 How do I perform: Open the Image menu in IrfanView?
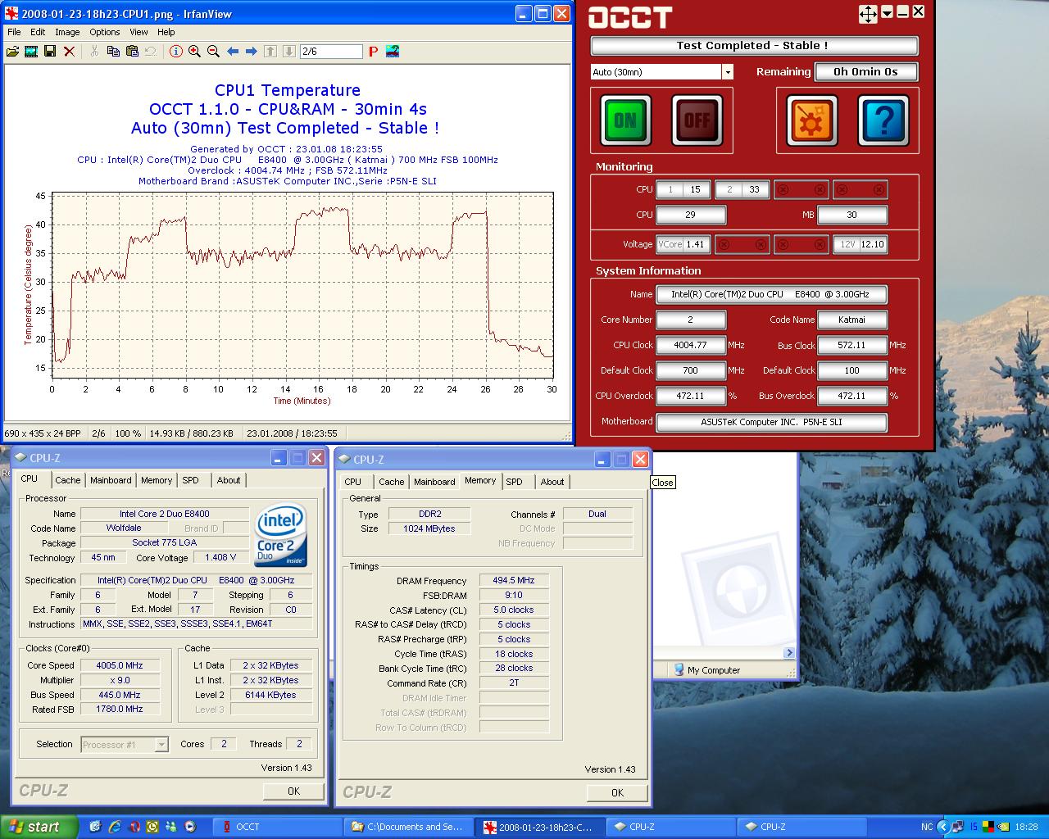[x=67, y=32]
